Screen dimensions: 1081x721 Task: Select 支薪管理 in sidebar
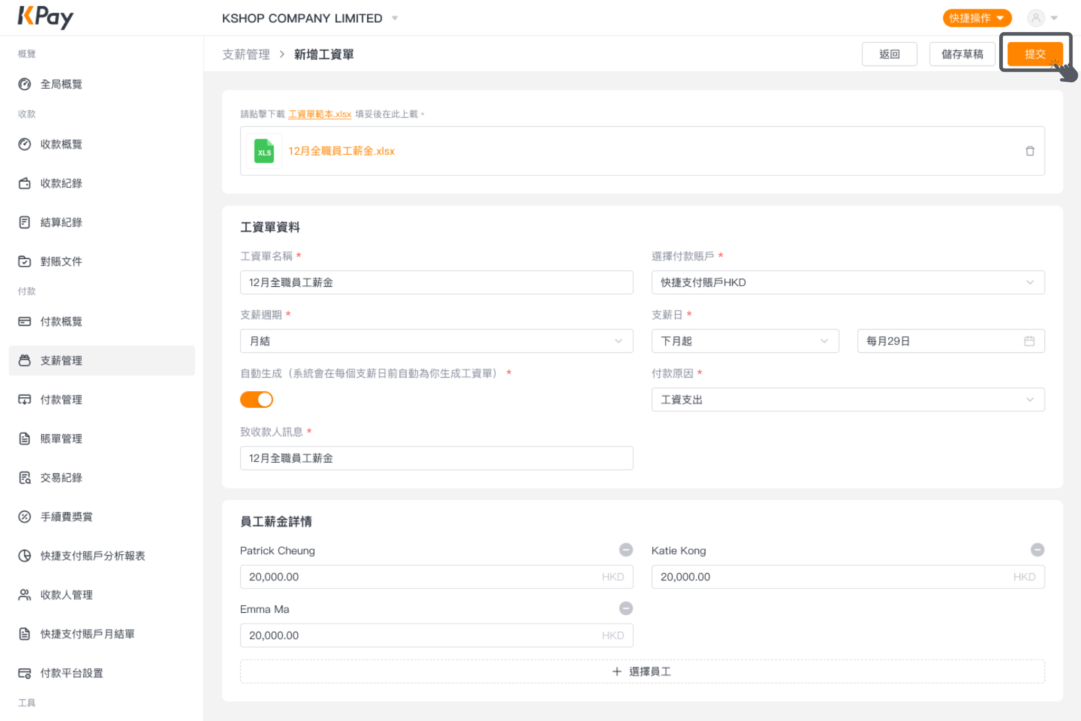point(102,361)
